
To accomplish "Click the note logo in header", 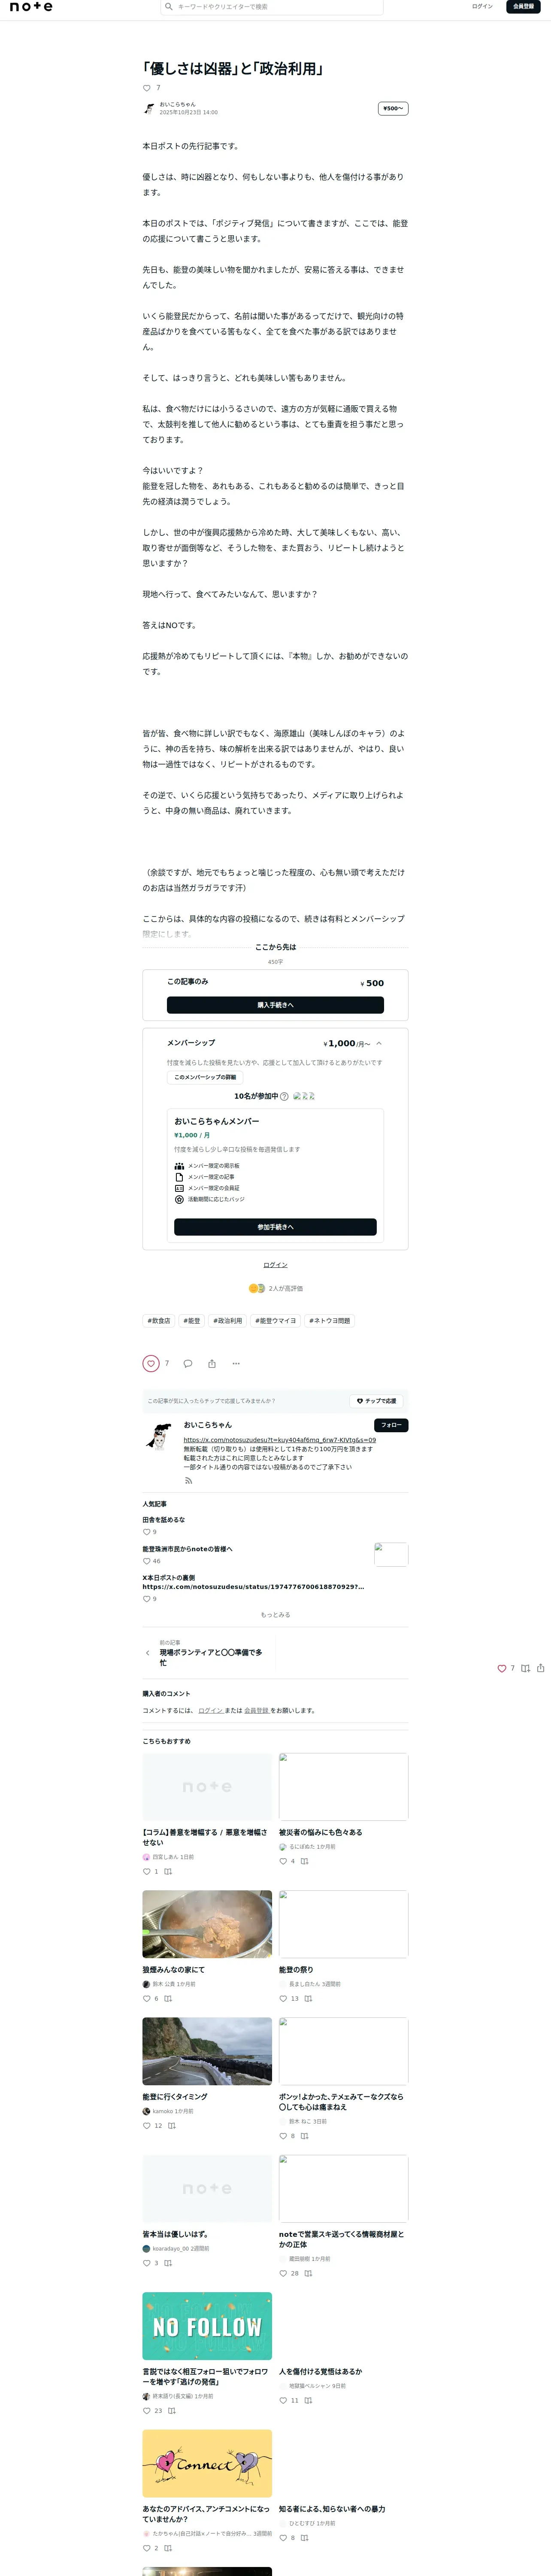I will tap(31, 7).
